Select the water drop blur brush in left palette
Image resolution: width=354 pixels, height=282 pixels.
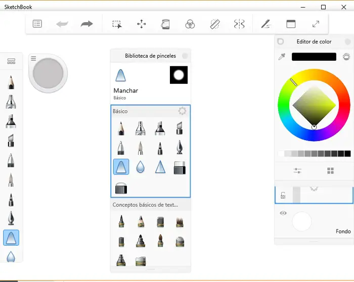(x=11, y=257)
